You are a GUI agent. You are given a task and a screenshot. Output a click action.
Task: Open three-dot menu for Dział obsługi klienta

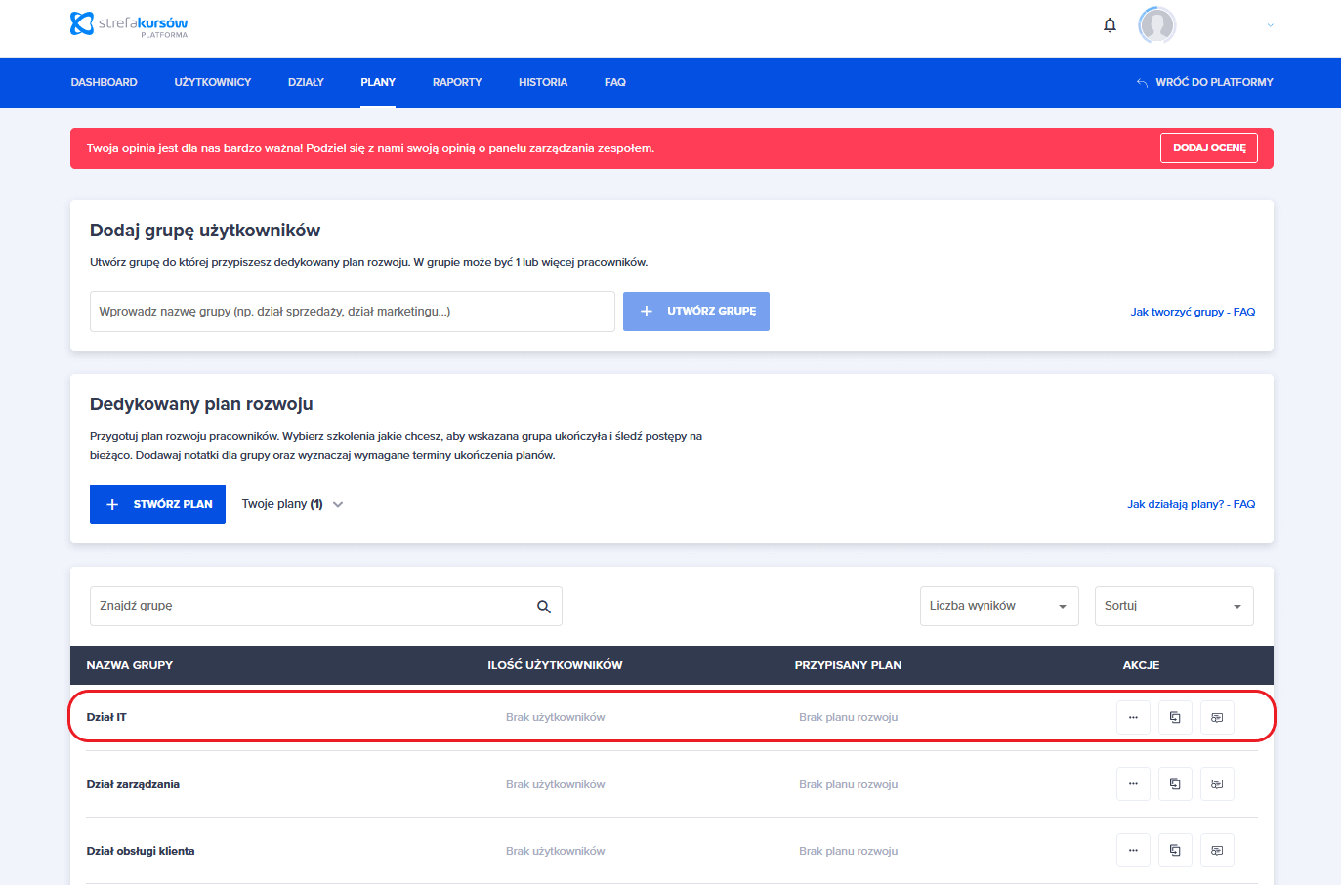(x=1133, y=851)
